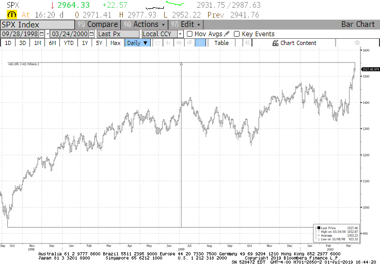This screenshot has width=380, height=274.
Task: Open chart settings gear icon
Action: point(357,43)
